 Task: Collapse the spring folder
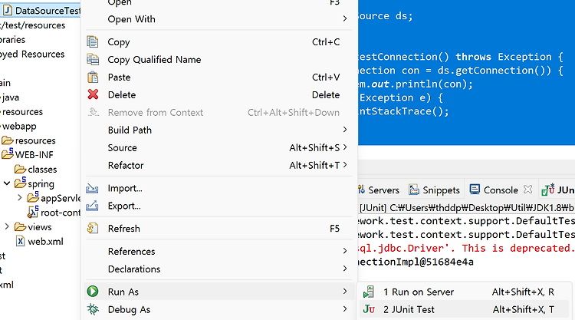7,183
